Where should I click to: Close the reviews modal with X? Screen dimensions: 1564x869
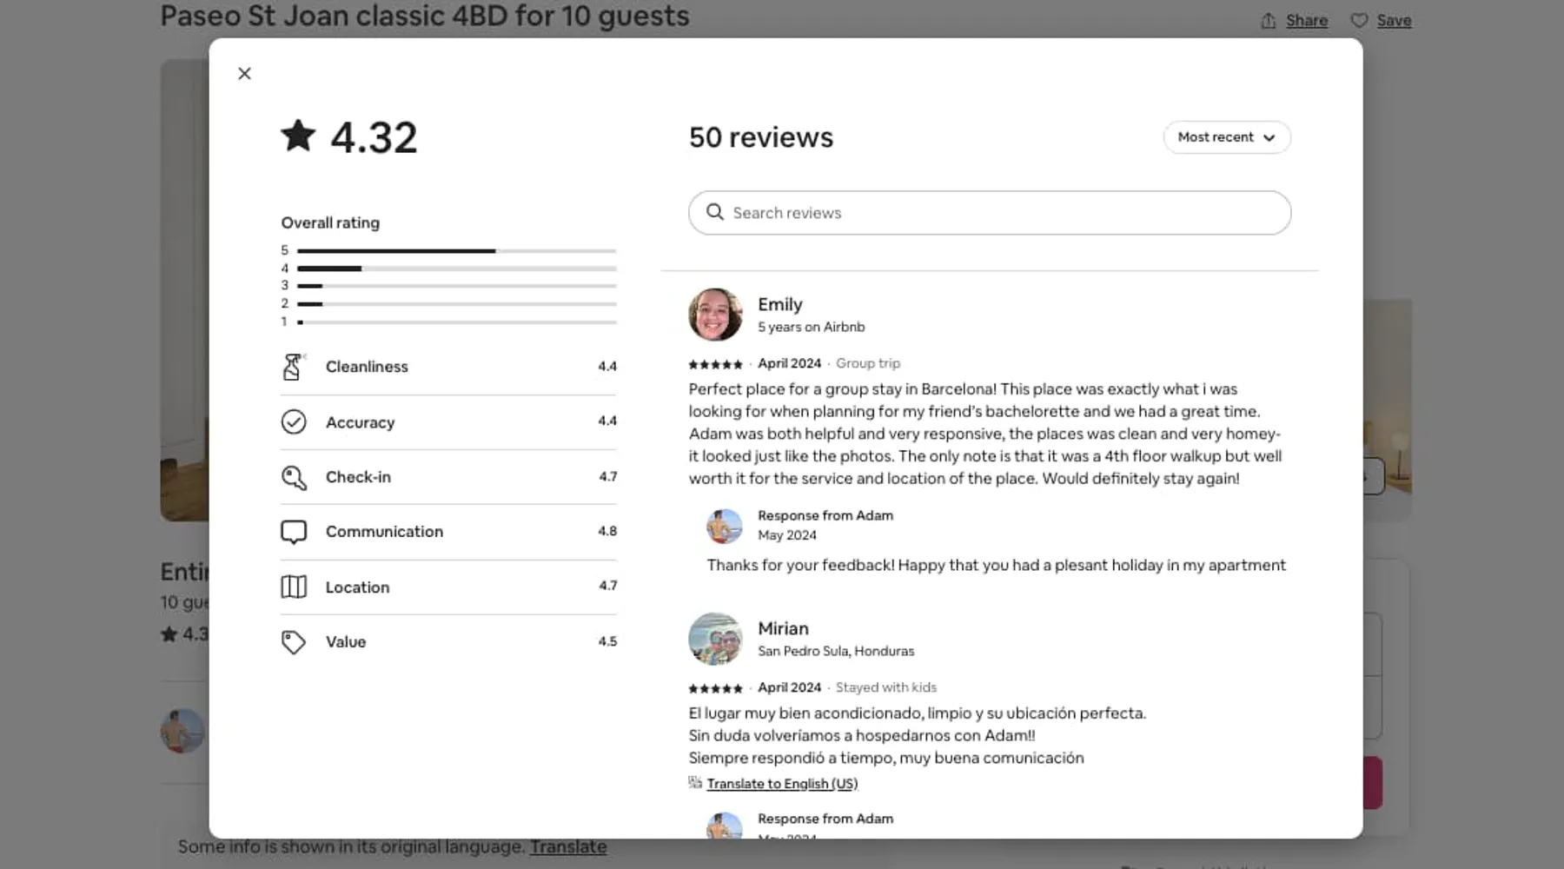tap(244, 74)
